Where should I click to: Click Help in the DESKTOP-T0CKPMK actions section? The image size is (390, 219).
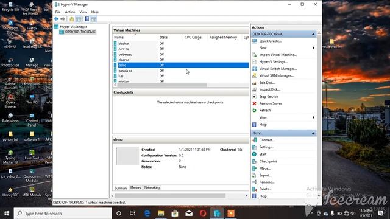263,125
